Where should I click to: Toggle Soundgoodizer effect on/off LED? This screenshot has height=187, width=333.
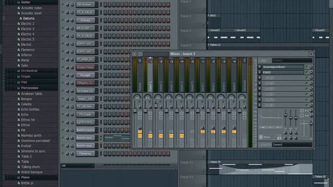click(306, 67)
